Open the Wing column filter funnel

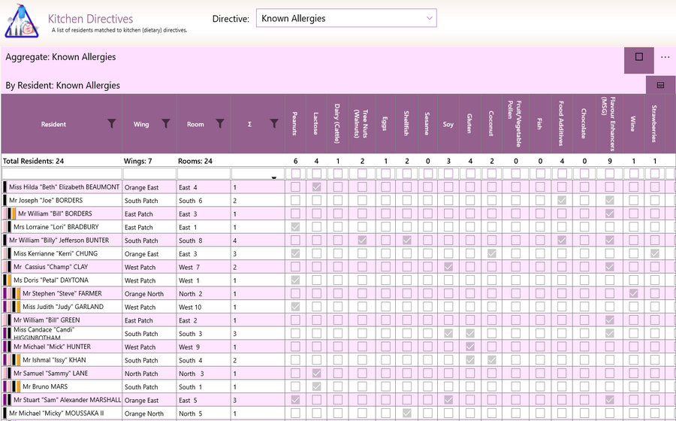tap(165, 124)
